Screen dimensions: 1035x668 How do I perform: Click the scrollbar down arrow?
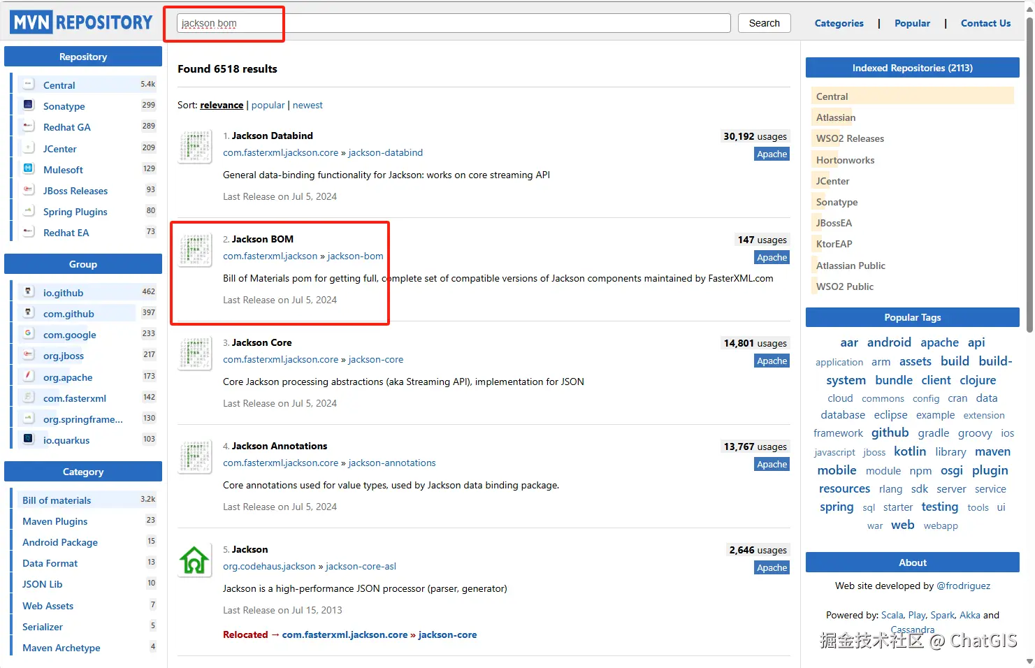pos(1029,661)
